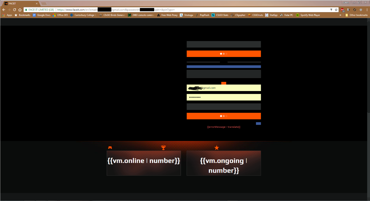The image size is (370, 201).
Task: Open Canterbury College bookmark
Action: 83,15
